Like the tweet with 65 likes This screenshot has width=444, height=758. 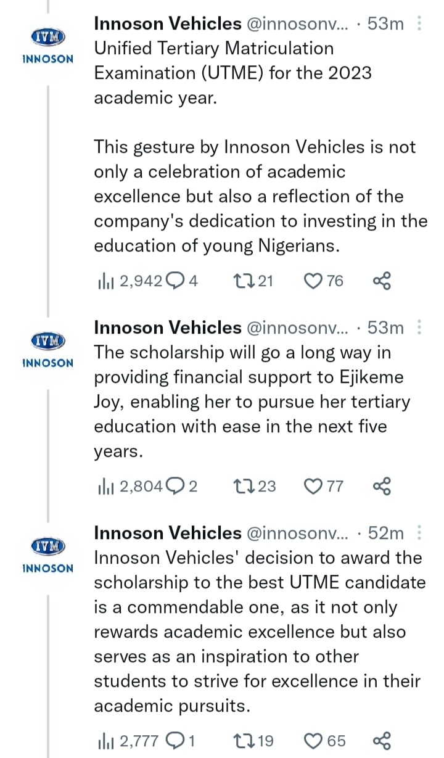pos(314,741)
